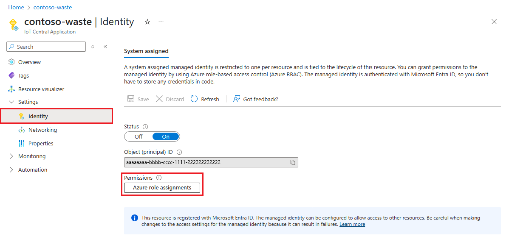
Task: Click the expand/collapse all sidebar icon
Action: point(93,47)
